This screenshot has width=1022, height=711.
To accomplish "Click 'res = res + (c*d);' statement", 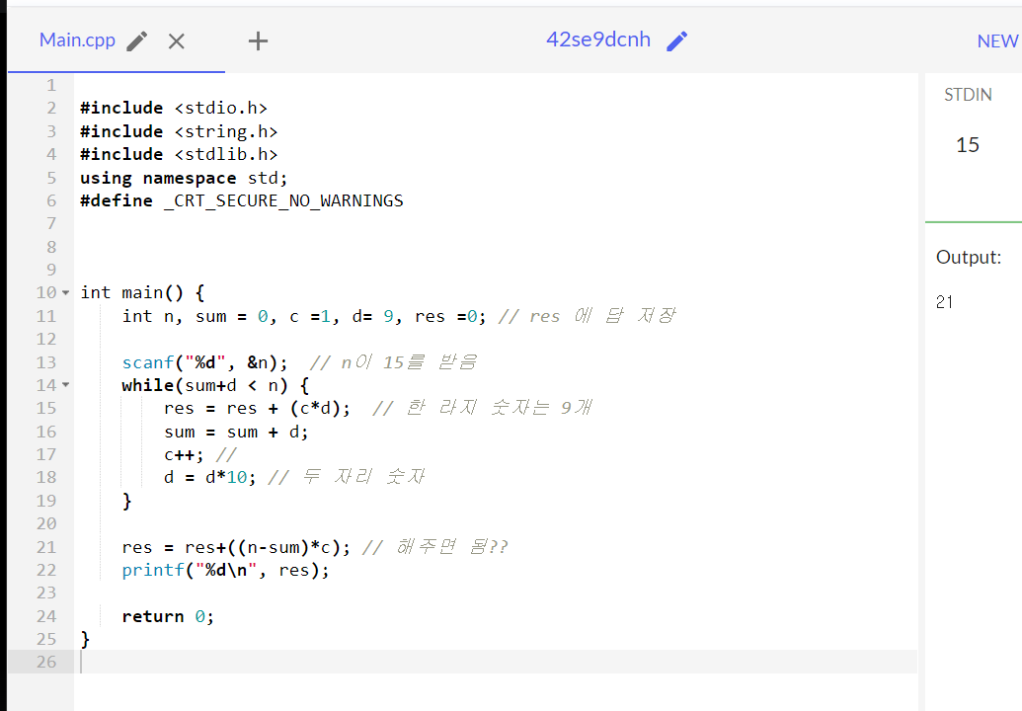I will point(258,409).
